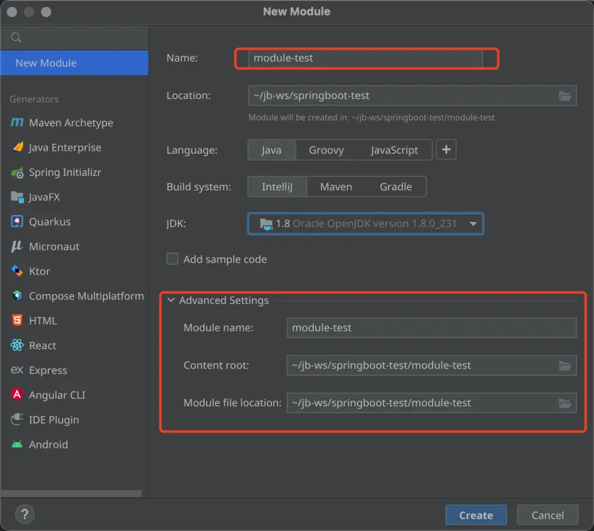
Task: Click the Maven Archetype generator icon
Action: 17,122
